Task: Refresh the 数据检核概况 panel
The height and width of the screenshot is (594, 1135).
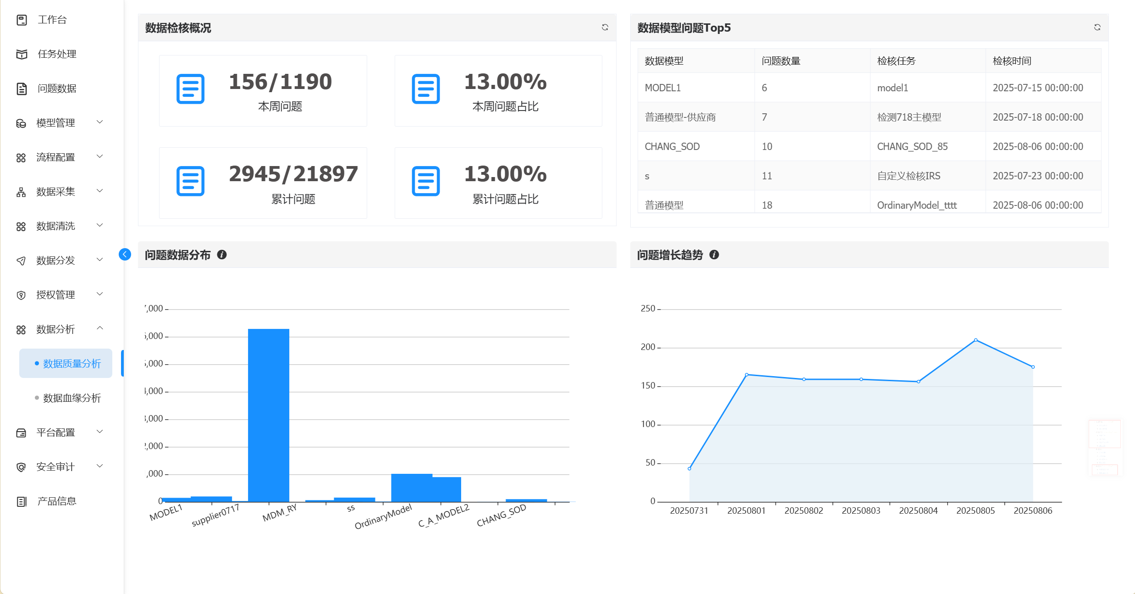Action: coord(605,28)
